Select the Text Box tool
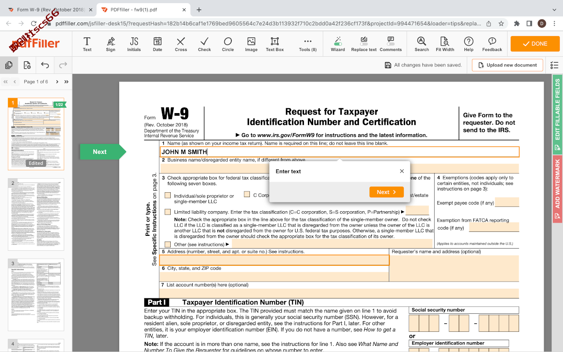Screen dimensions: 563x352 point(275,44)
